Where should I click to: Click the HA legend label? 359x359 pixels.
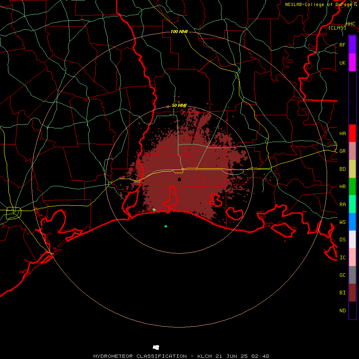pyautogui.click(x=342, y=133)
